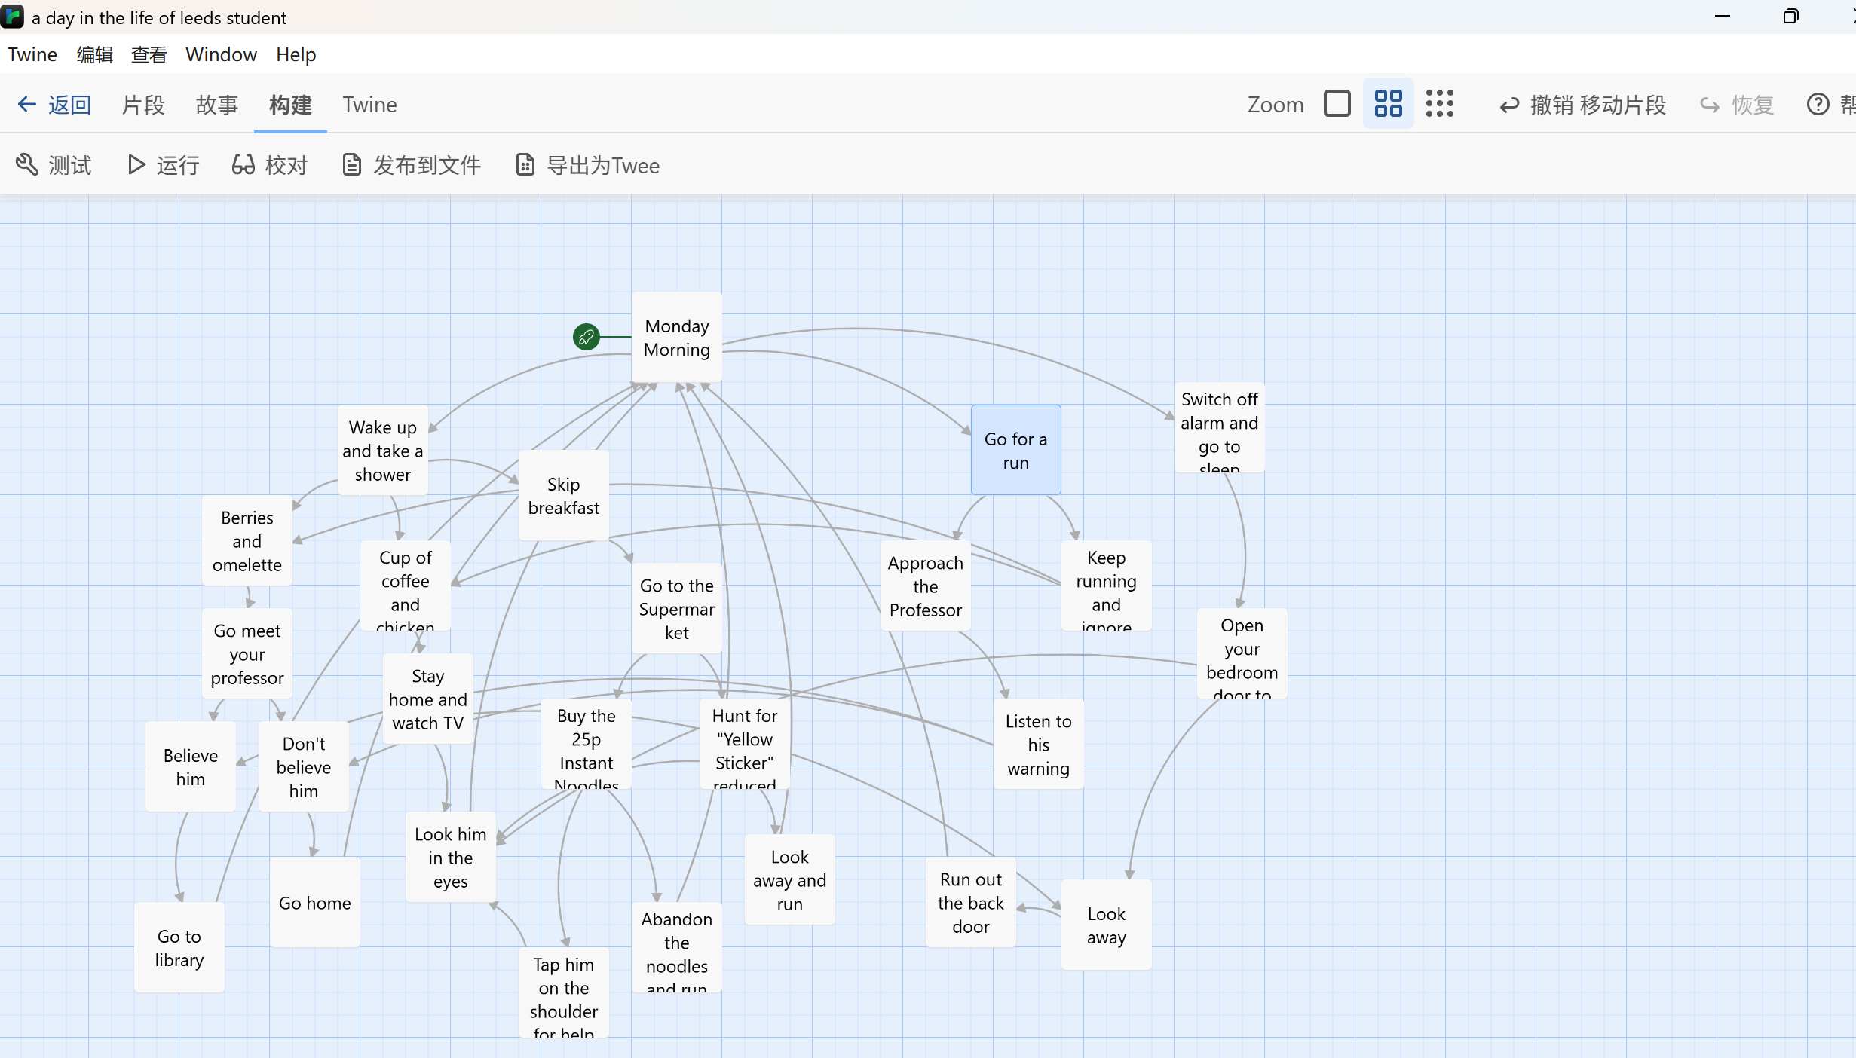The image size is (1856, 1058).
Task: Click the 运行 play icon to run story
Action: click(x=136, y=164)
